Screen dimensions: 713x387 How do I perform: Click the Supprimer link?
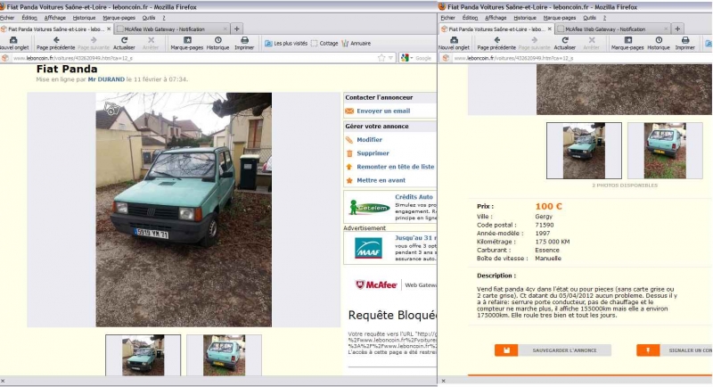373,153
